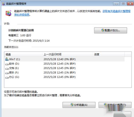The height and width of the screenshot is (117, 134).
Task: Minimize the defragmenter window
Action: point(116,4)
